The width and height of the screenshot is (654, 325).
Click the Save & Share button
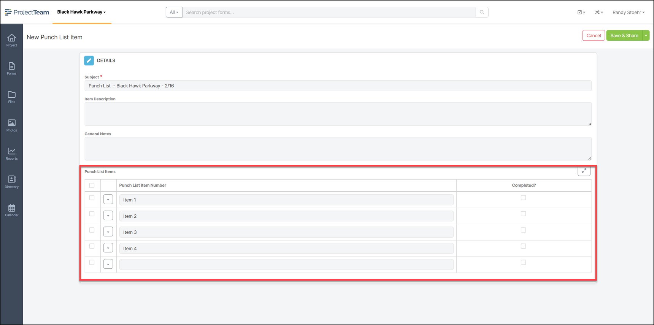[x=624, y=35]
